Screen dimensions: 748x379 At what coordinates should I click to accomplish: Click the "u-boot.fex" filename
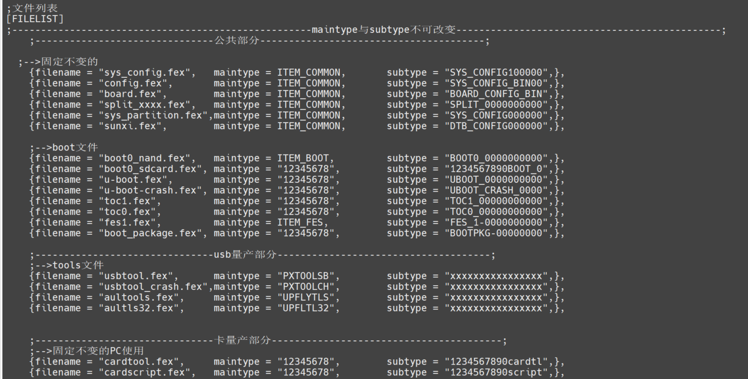coord(133,180)
